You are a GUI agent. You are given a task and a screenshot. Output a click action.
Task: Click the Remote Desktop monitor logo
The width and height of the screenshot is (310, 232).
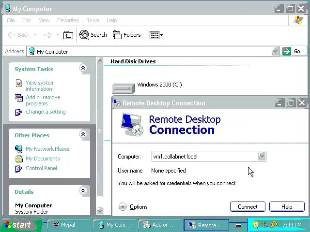coord(132,125)
